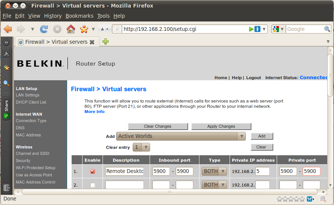
Task: Uncheck the Enable checkbox for row 1
Action: [92, 171]
